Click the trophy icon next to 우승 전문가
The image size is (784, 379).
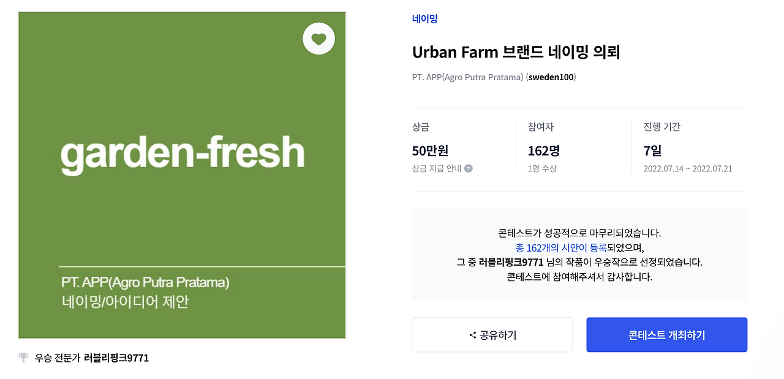point(23,358)
